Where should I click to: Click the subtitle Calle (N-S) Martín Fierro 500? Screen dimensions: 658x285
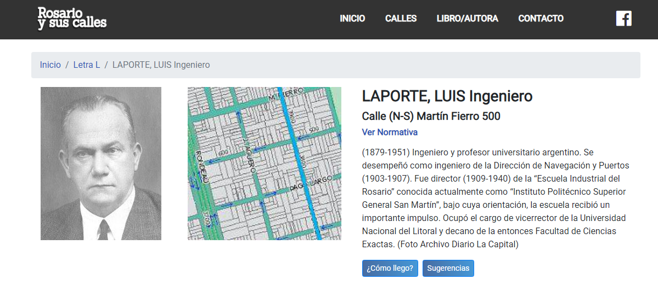(431, 117)
